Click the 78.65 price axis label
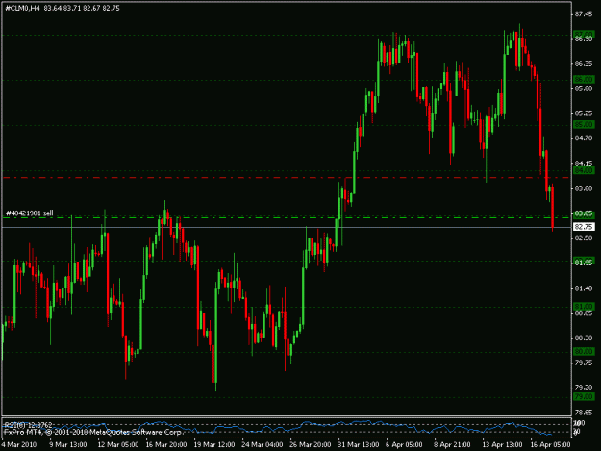Image resolution: width=601 pixels, height=451 pixels. click(x=584, y=413)
